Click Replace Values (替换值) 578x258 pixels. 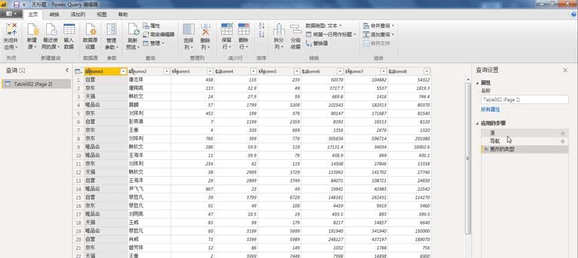(317, 43)
